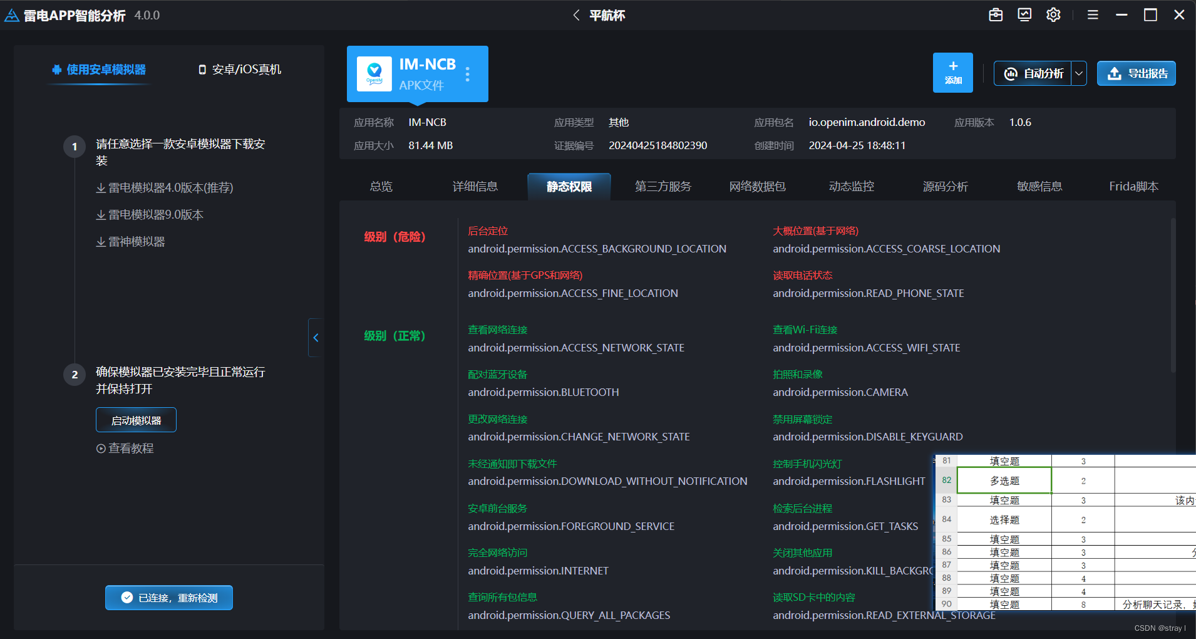Open the three-dot menu on IM-NCB card
1196x639 pixels.
tap(468, 75)
